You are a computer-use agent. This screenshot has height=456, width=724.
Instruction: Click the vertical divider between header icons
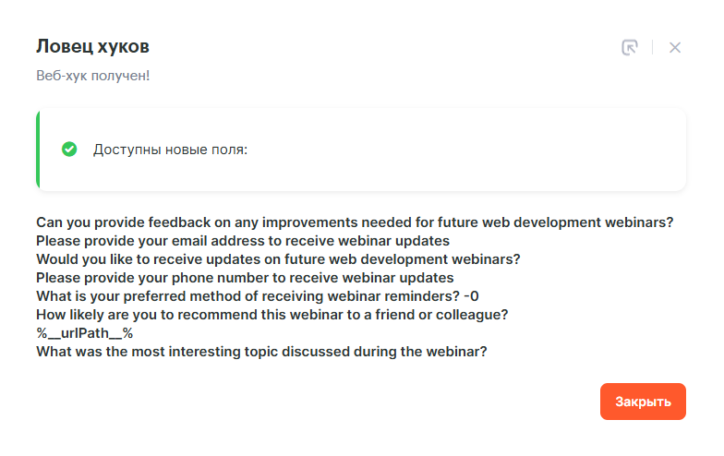click(x=653, y=47)
